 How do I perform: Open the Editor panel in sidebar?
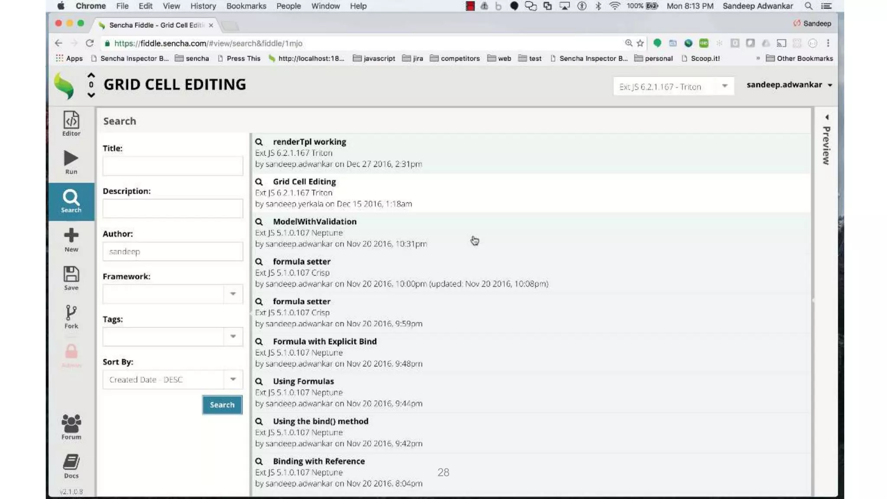(x=71, y=123)
